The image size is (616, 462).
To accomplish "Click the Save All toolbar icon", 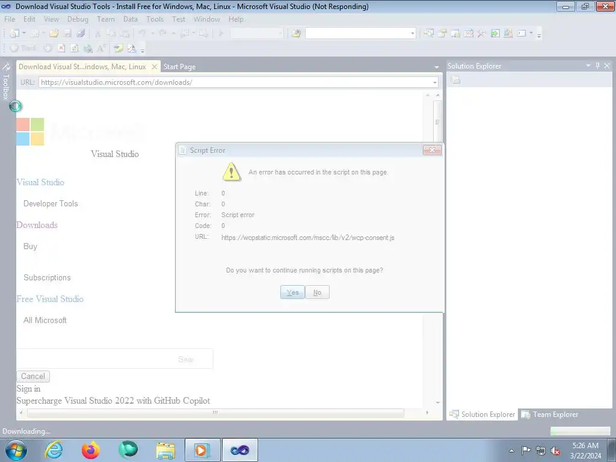I will click(81, 34).
